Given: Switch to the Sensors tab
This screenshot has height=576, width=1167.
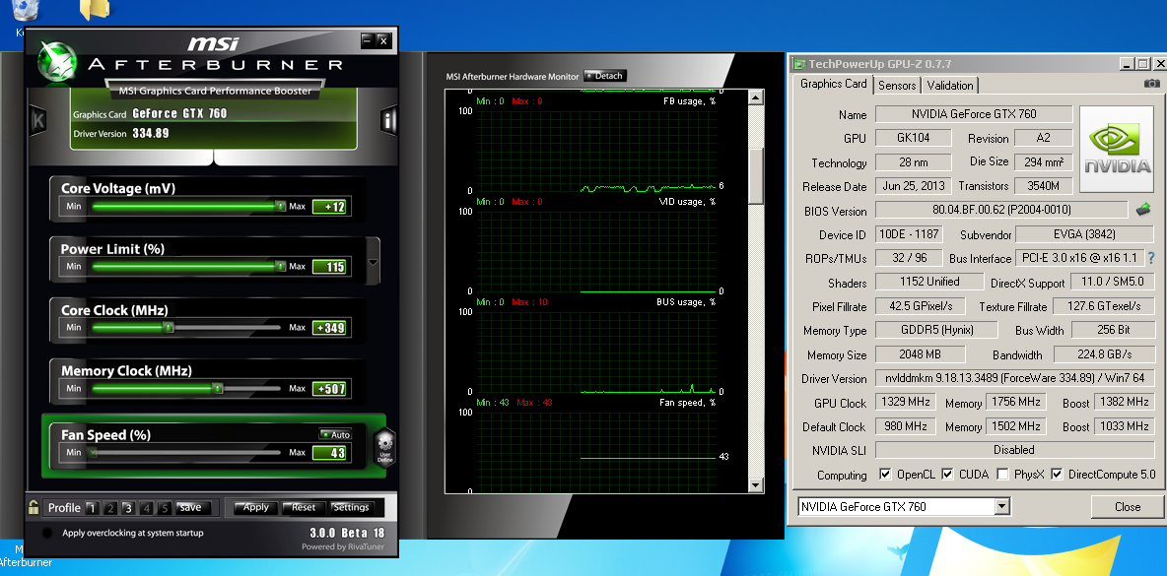Looking at the screenshot, I should coord(897,86).
